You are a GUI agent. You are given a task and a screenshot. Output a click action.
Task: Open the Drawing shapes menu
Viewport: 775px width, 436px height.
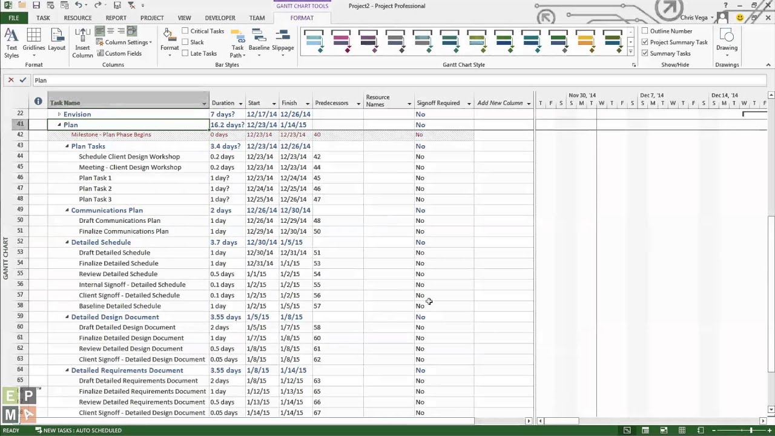click(x=727, y=43)
